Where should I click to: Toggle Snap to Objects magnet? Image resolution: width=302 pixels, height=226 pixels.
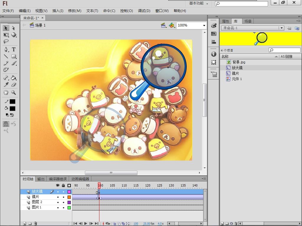point(6,124)
